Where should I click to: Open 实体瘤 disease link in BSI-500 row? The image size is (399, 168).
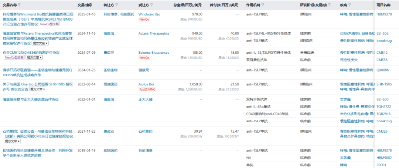click(x=345, y=99)
